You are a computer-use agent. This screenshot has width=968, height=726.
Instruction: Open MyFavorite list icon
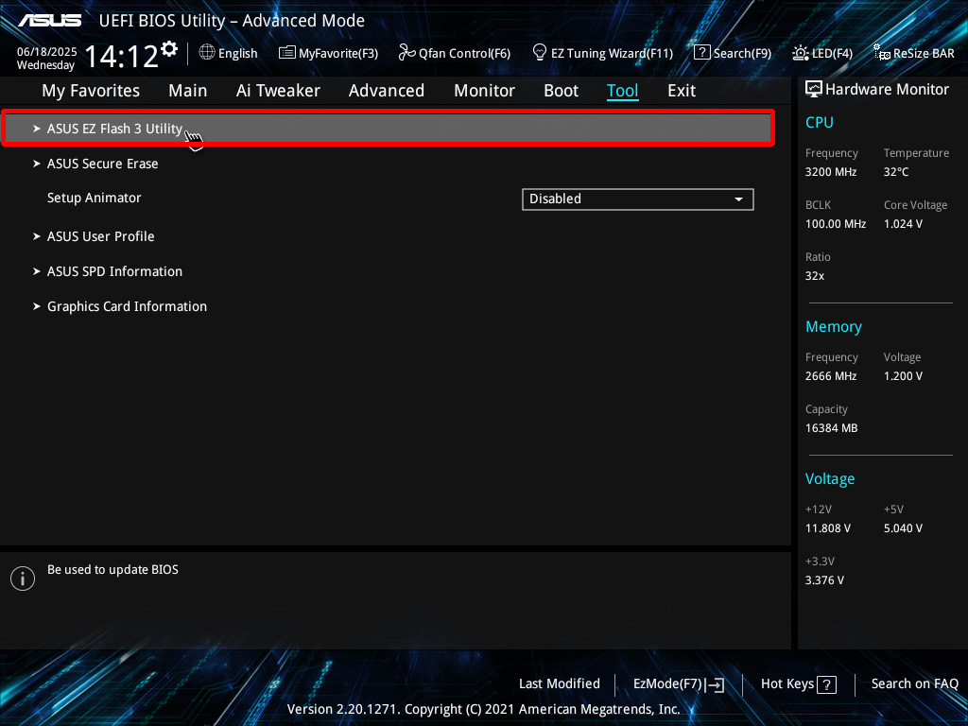click(287, 53)
